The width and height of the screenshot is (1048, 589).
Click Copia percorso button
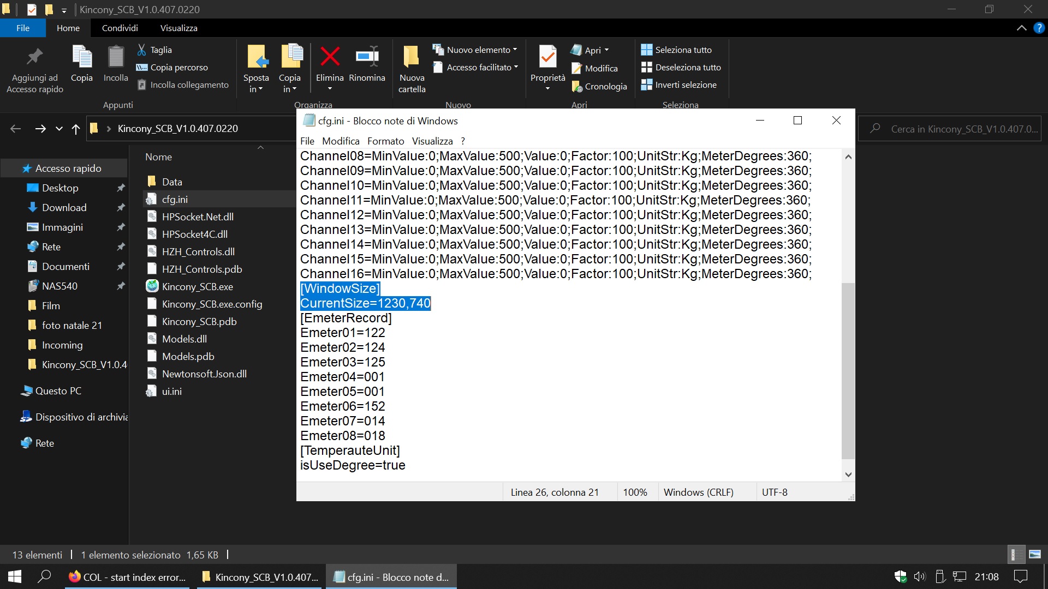coord(172,67)
